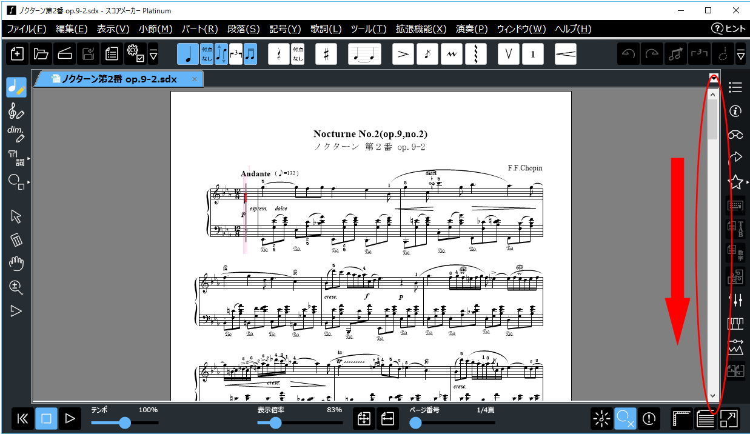Image resolution: width=750 pixels, height=434 pixels.
Task: Open the ウィンドウ(W) menu
Action: point(521,29)
